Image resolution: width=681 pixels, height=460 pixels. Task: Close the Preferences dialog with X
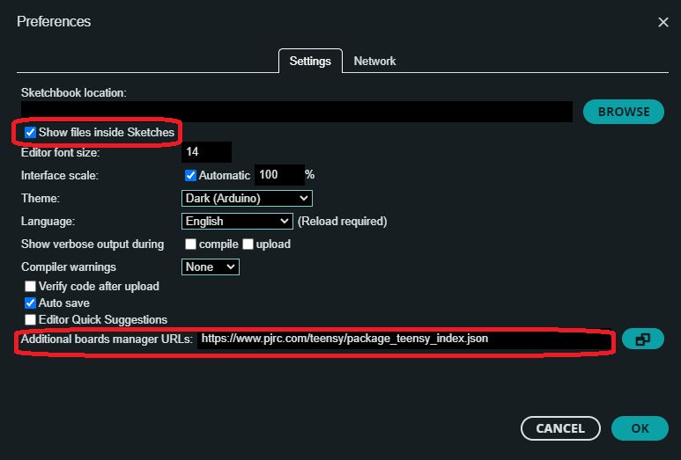[662, 22]
